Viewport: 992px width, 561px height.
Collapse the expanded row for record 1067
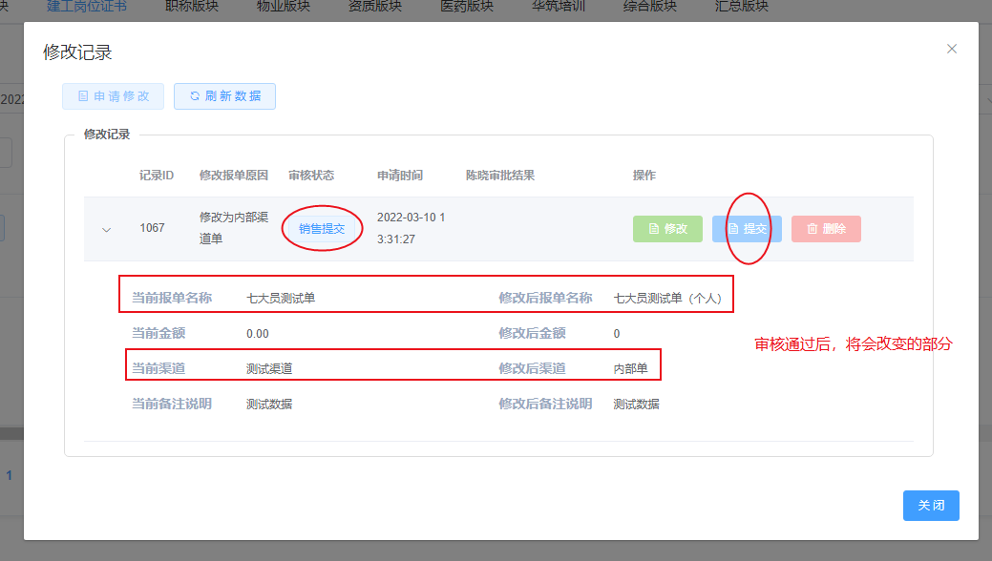pos(106,229)
